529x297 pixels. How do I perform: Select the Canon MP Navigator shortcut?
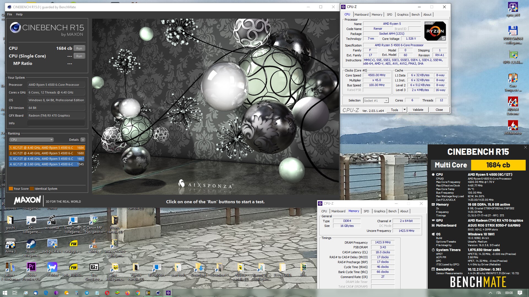tap(94, 224)
